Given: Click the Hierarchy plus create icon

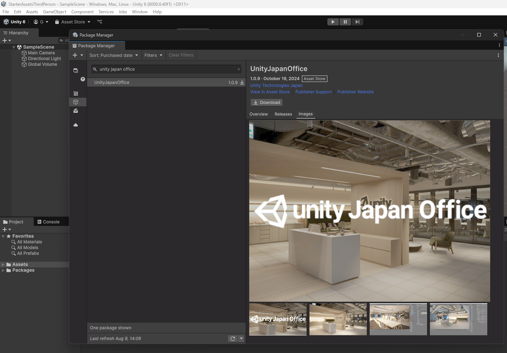Looking at the screenshot, I should 5,40.
